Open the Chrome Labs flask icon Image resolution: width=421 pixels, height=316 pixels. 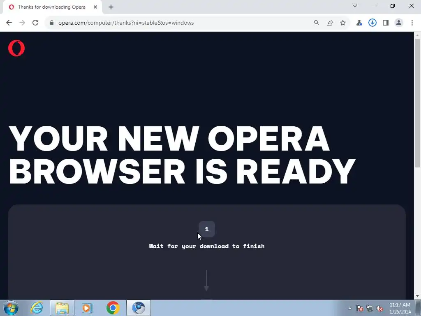click(359, 23)
